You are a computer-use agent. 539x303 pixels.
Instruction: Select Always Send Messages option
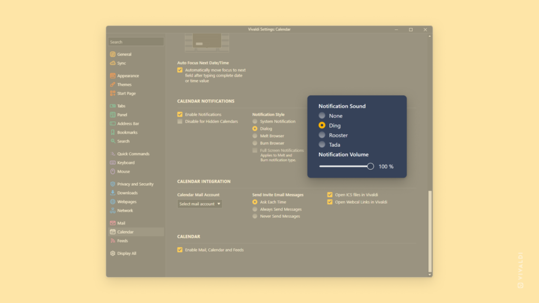pos(255,209)
